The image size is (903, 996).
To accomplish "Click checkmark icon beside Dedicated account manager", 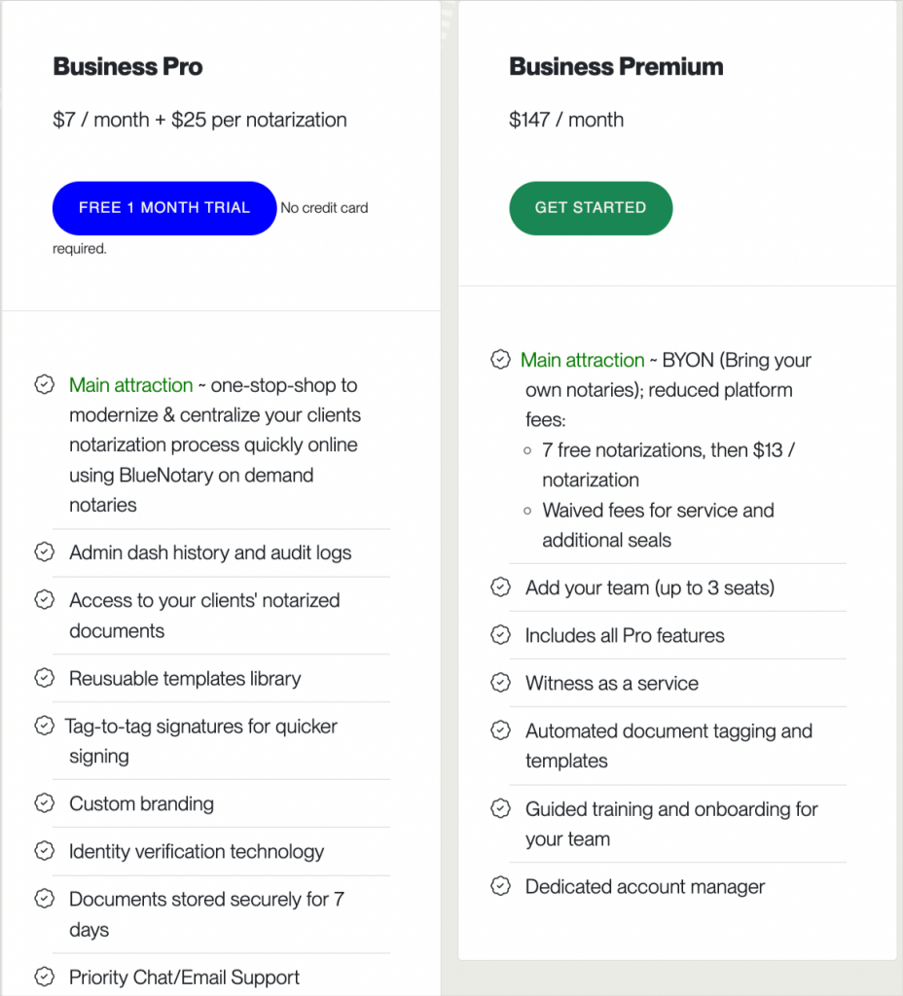I will [501, 885].
